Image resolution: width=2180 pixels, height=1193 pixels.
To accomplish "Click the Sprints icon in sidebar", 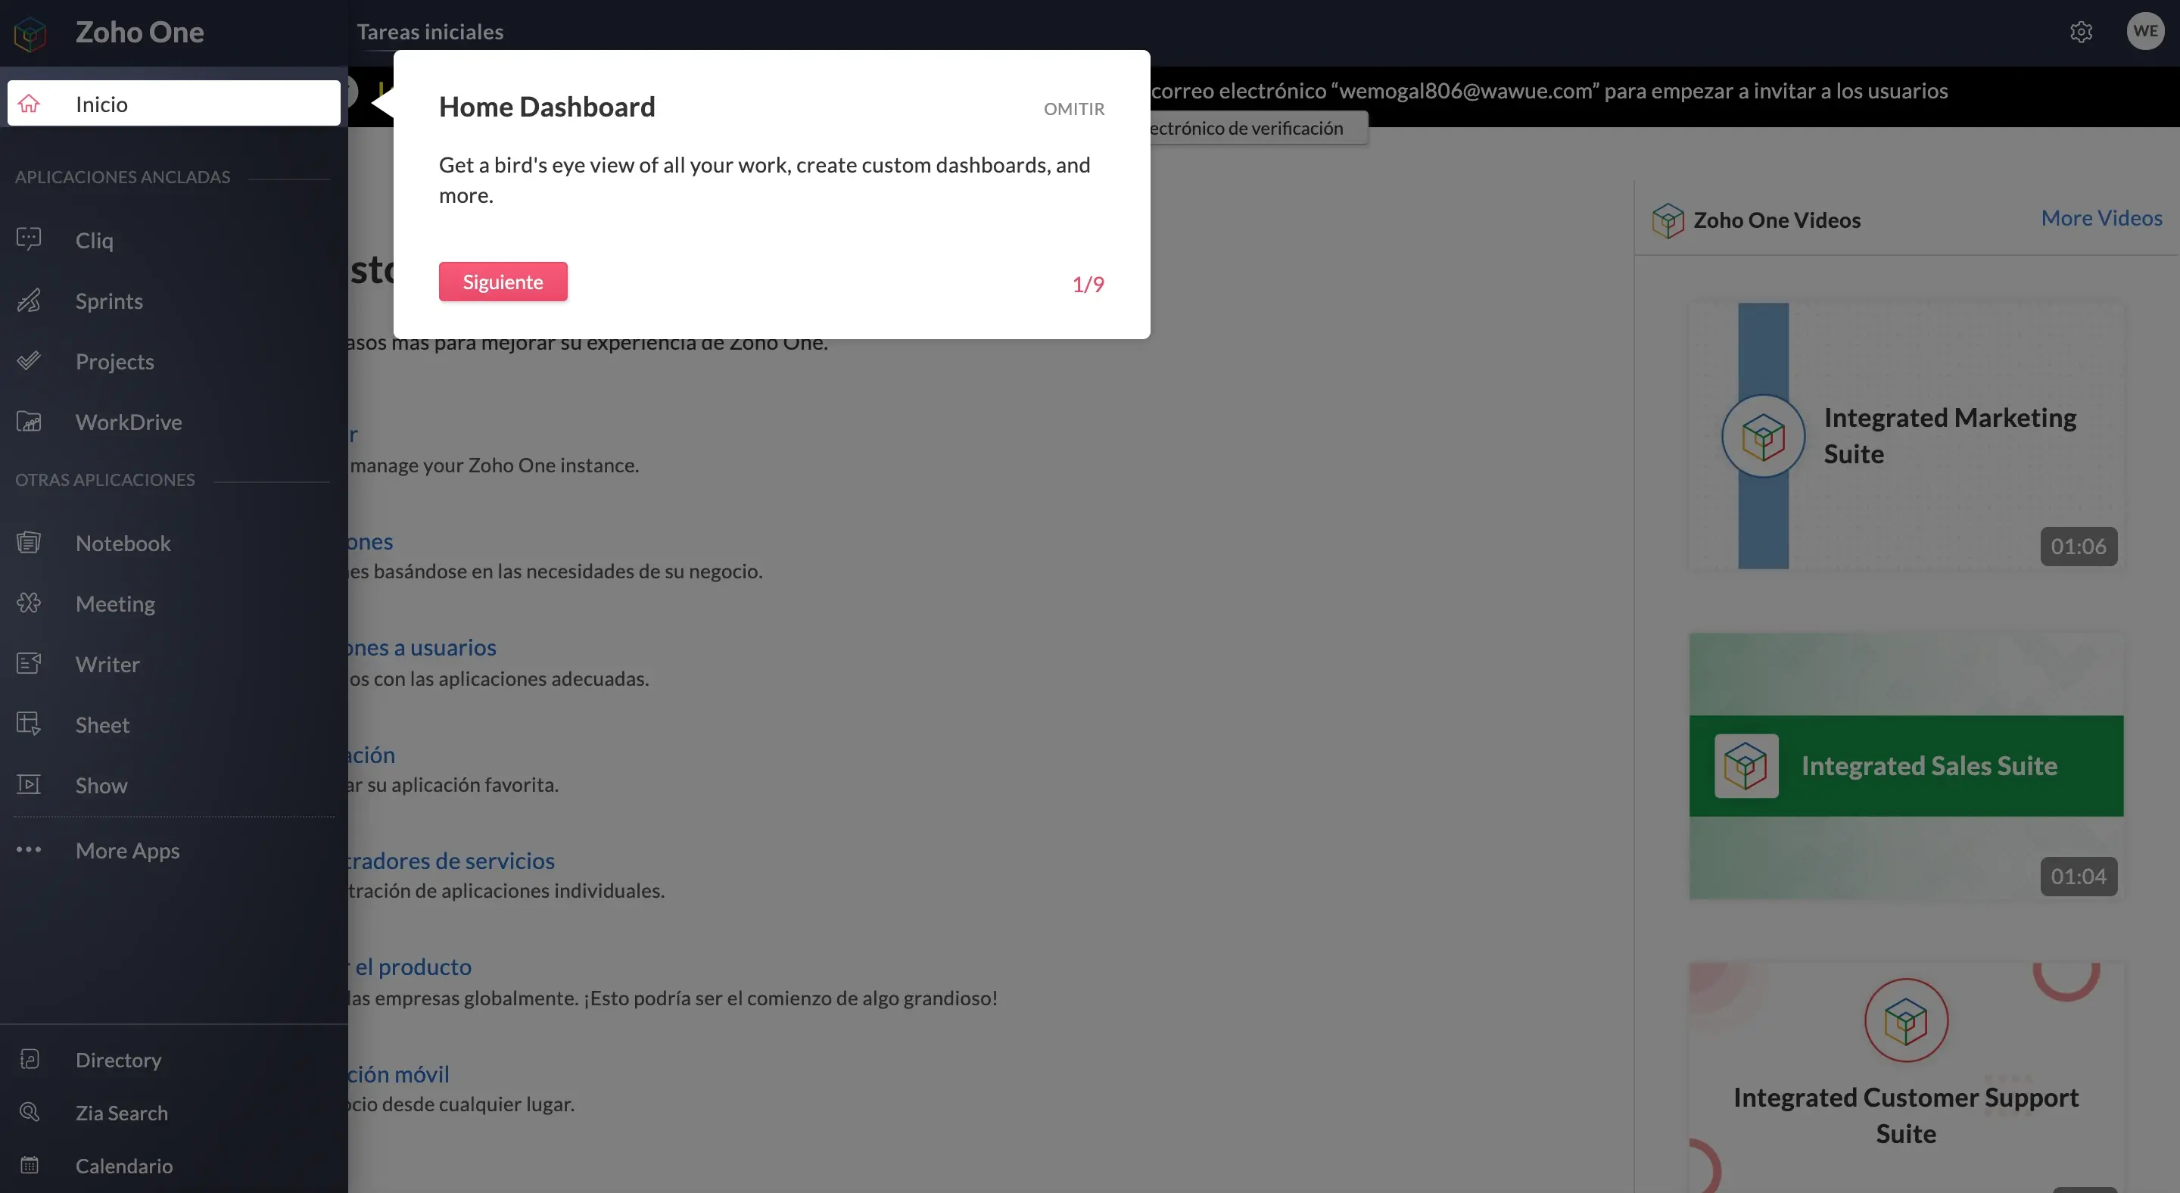I will click(29, 301).
